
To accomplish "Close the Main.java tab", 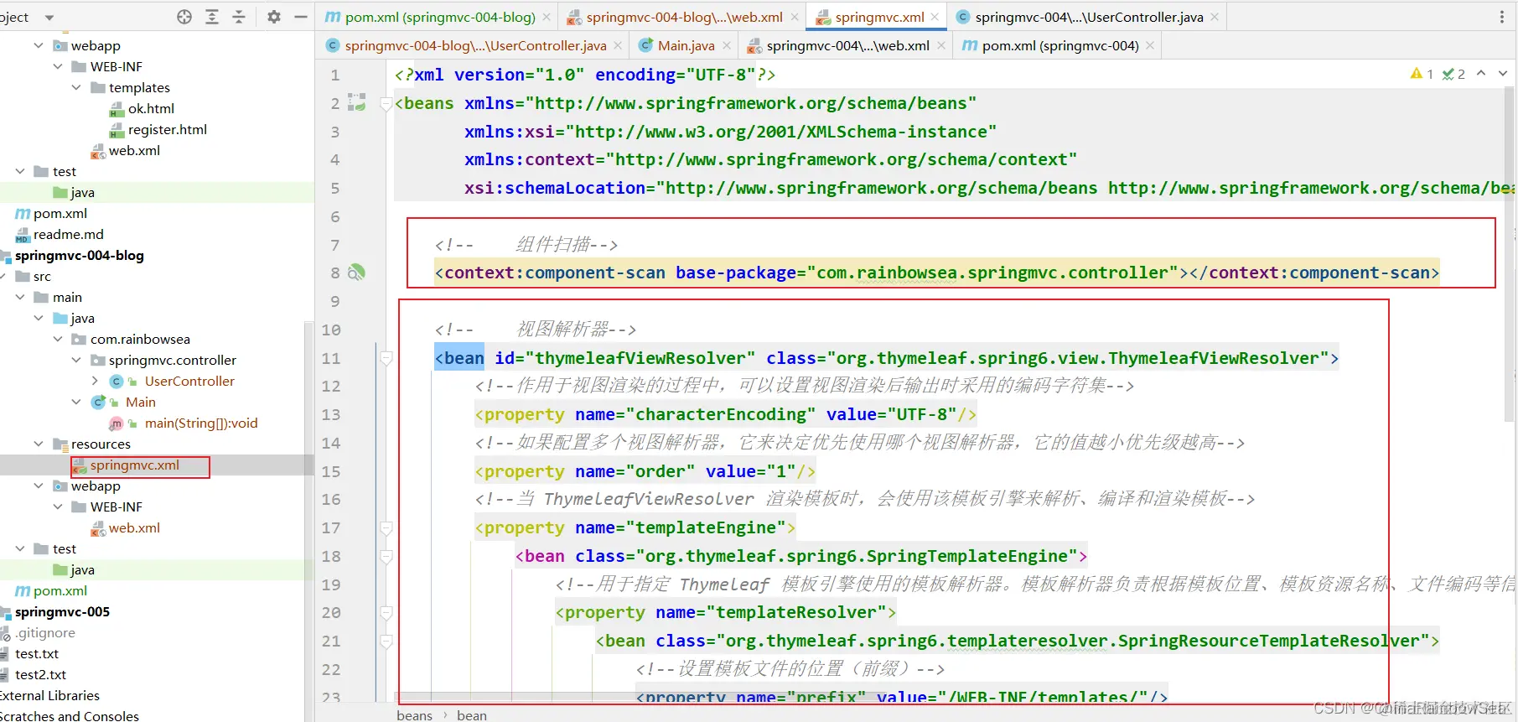I will coord(727,45).
